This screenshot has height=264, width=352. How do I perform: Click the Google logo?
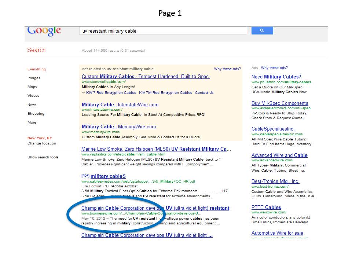tap(44, 31)
